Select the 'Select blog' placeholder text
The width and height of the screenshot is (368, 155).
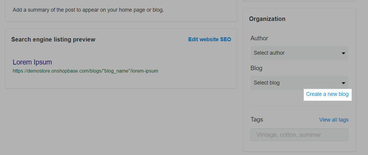pos(267,83)
